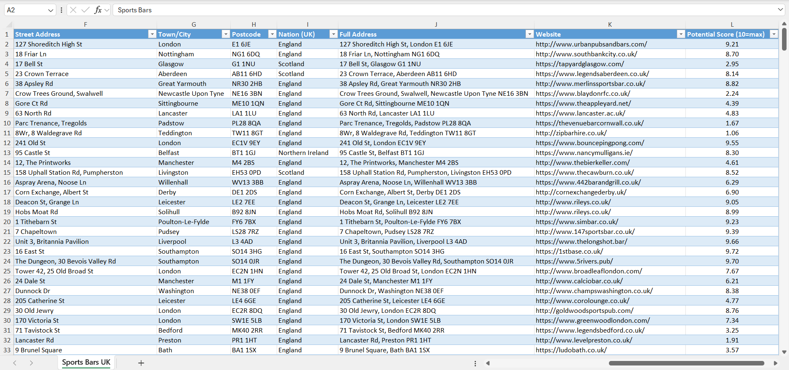Image resolution: width=789 pixels, height=370 pixels.
Task: Go to next sheet arrow
Action: coord(31,363)
